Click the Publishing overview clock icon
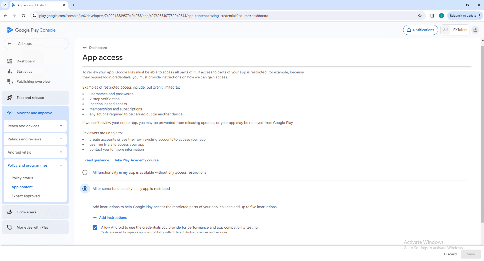484x261 pixels. tap(10, 82)
